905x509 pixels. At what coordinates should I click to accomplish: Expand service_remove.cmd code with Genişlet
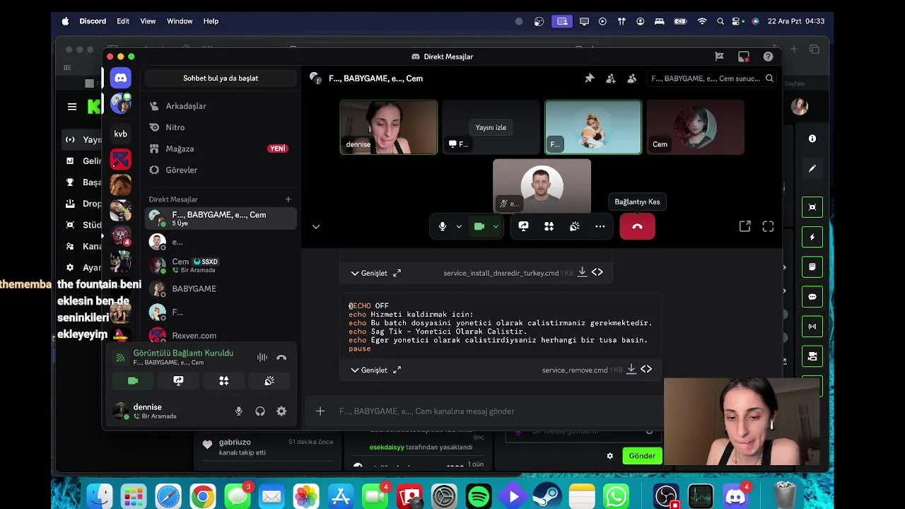368,370
